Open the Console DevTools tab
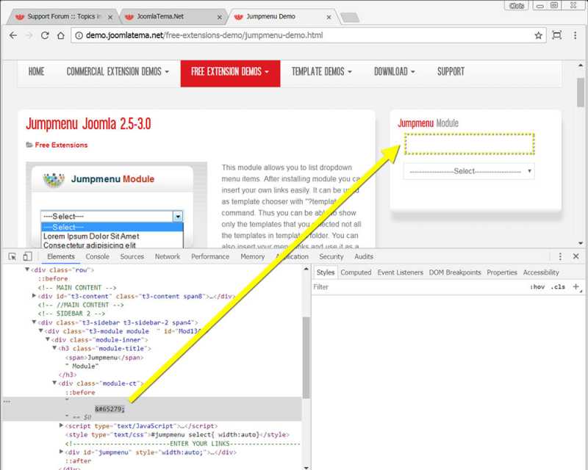 [98, 256]
